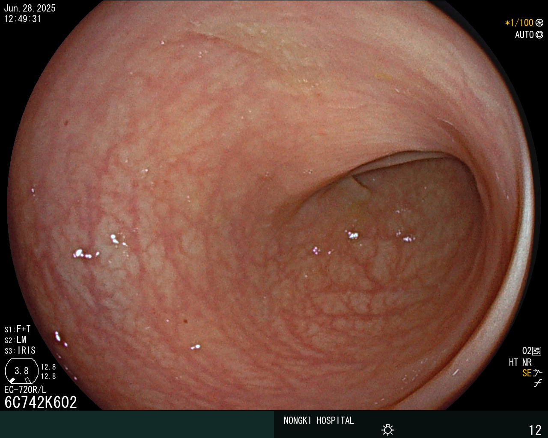The image size is (548, 438).
Task: Click the sliders preset icon beside 02
Action: pos(537,351)
